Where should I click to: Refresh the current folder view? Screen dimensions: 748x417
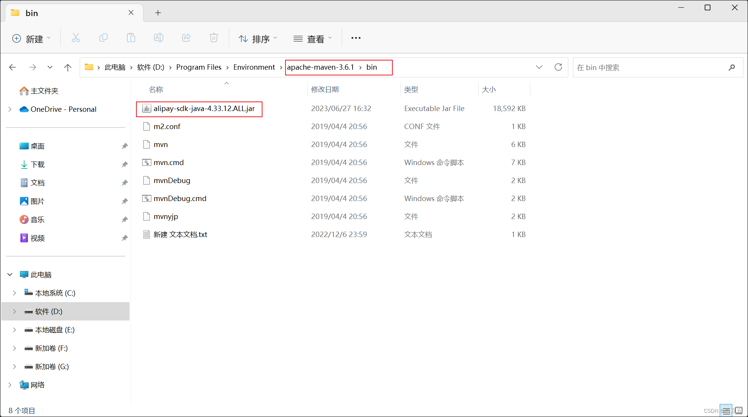pyautogui.click(x=558, y=67)
